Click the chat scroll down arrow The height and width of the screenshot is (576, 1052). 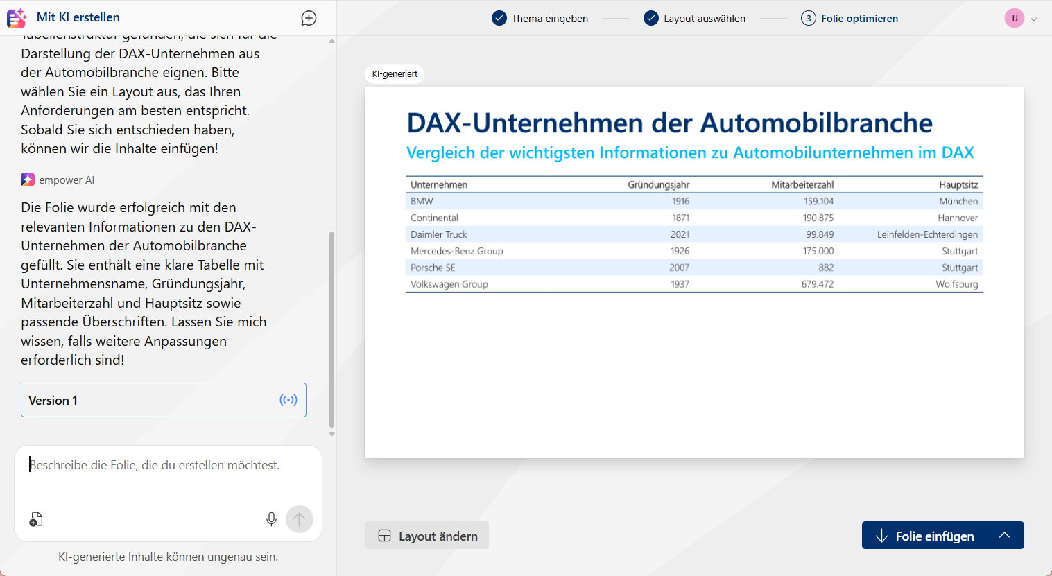point(331,434)
